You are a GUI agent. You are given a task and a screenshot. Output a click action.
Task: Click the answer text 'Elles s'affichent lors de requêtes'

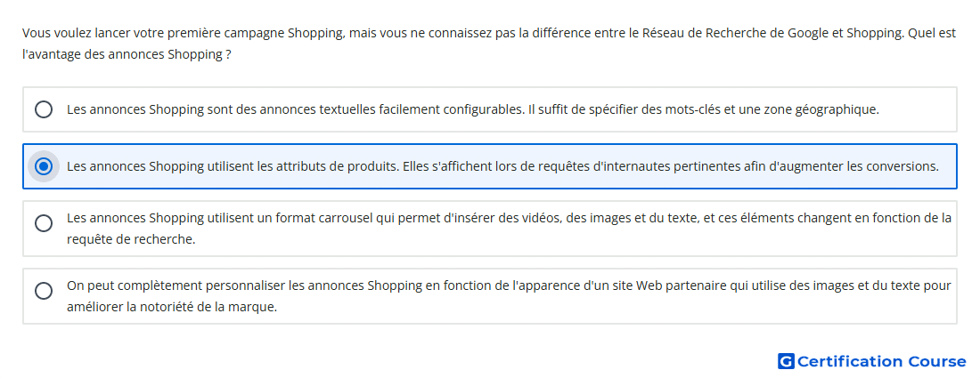pos(494,166)
